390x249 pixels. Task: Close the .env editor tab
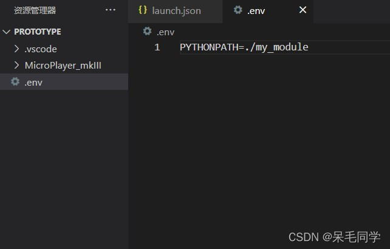click(303, 10)
